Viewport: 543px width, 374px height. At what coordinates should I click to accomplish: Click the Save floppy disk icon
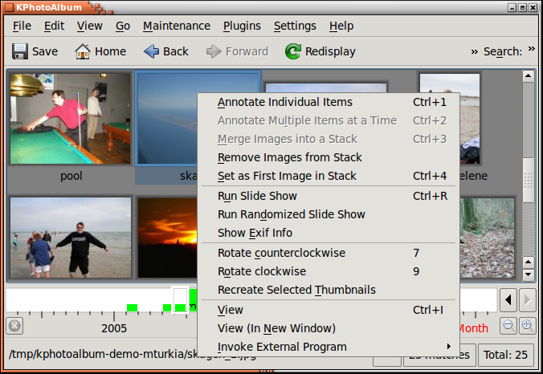click(20, 51)
